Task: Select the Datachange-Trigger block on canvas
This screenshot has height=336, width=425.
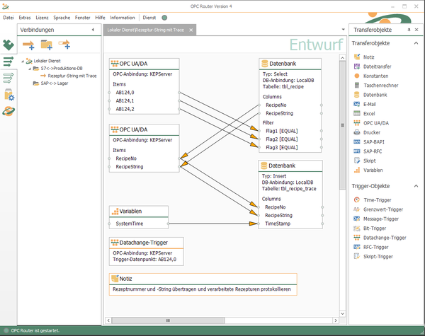Action: pyautogui.click(x=147, y=251)
